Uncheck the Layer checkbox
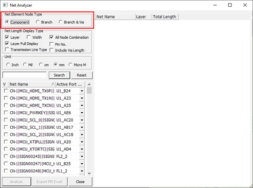 [x=7, y=37]
